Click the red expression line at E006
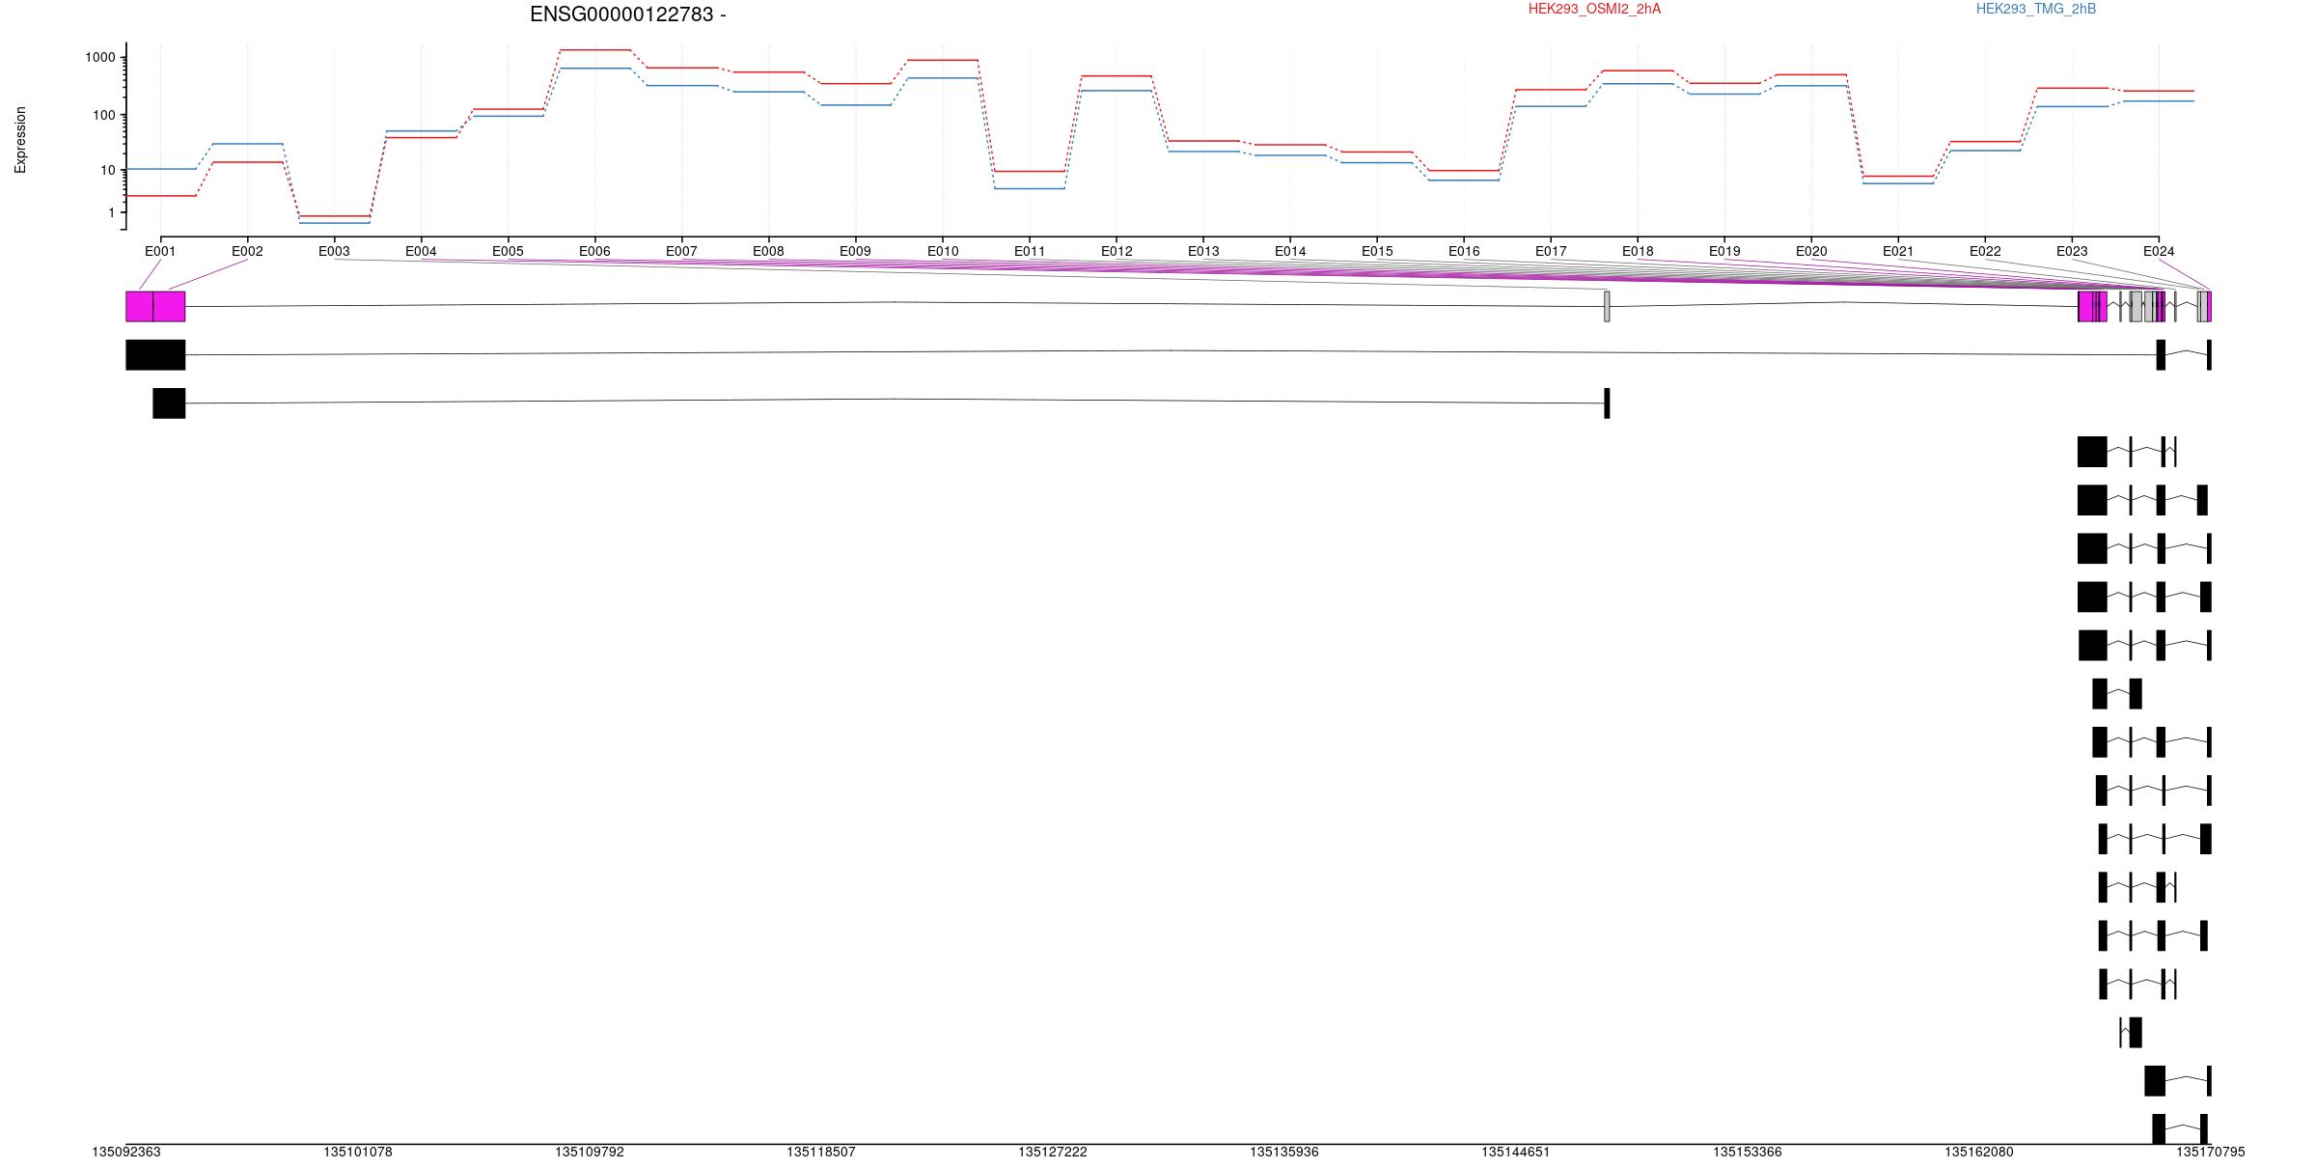2316x1168 pixels. tap(595, 50)
